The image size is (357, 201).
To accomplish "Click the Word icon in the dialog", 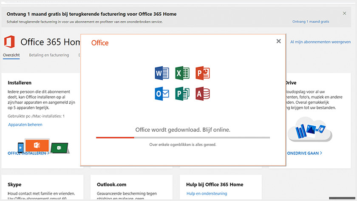I will tap(162, 73).
